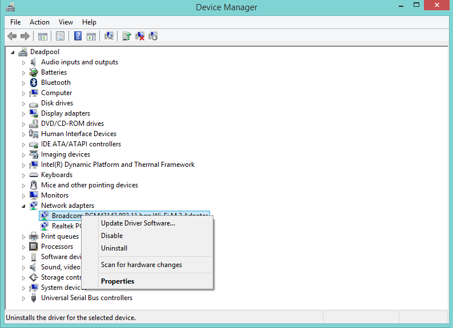Click the Deadpool computer name
The width and height of the screenshot is (453, 328).
45,52
